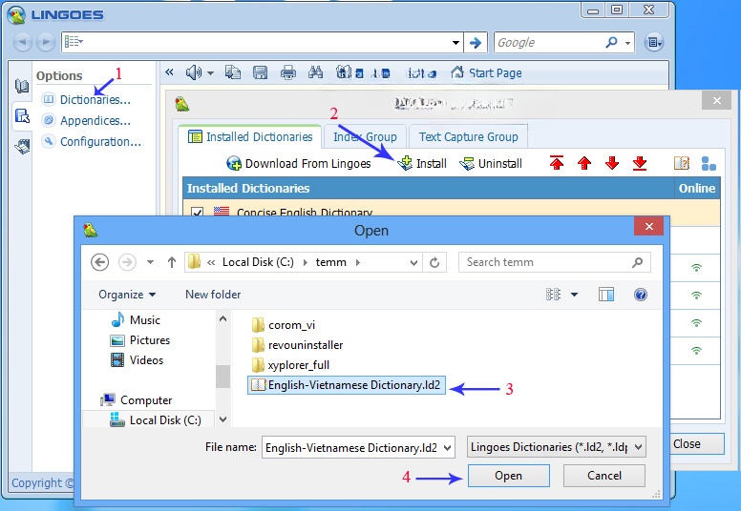Select Pictures in navigation pane
This screenshot has height=511, width=741.
point(139,340)
